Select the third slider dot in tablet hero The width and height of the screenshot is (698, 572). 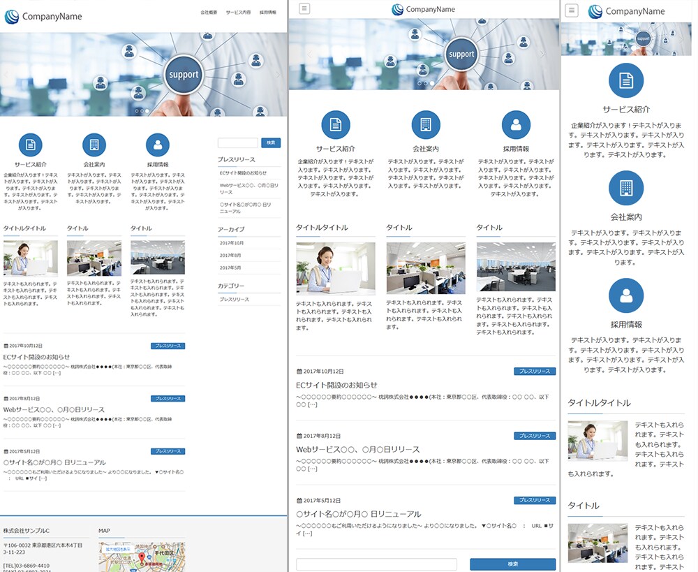[432, 83]
